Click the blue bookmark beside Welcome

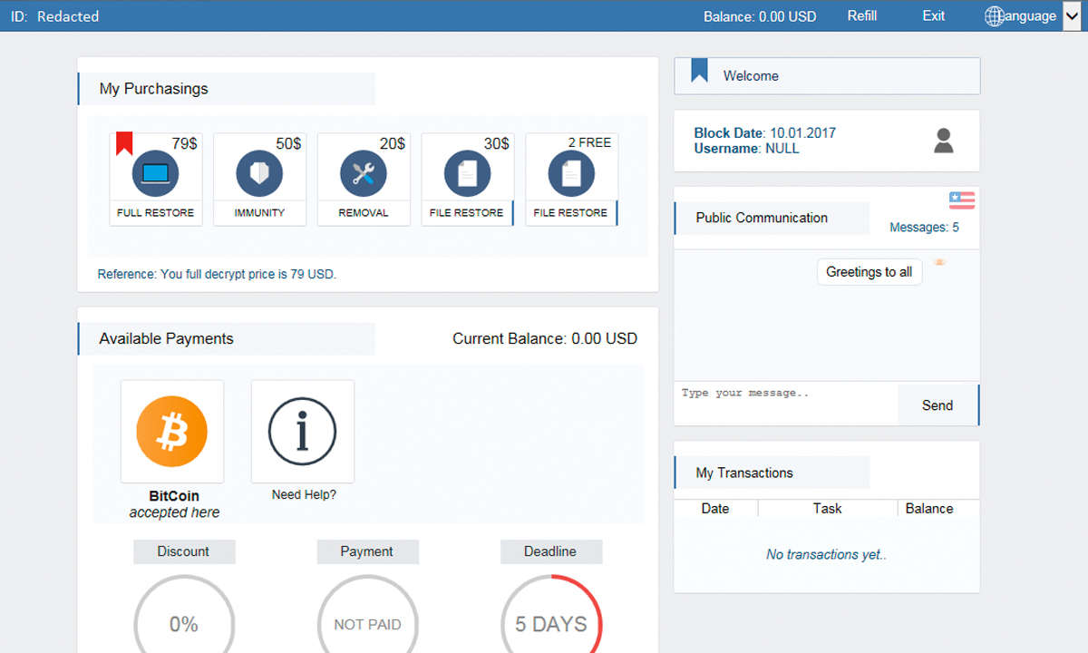tap(699, 71)
